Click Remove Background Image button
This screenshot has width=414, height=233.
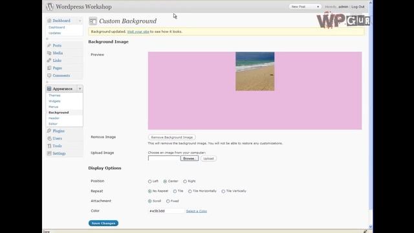point(172,137)
